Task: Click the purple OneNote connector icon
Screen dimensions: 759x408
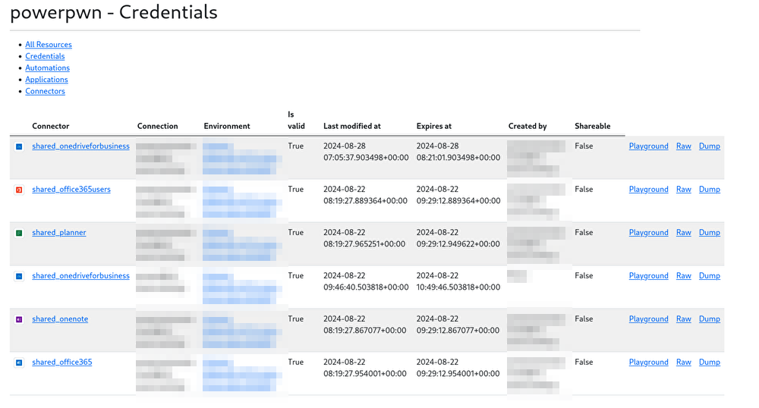Action: coord(19,319)
